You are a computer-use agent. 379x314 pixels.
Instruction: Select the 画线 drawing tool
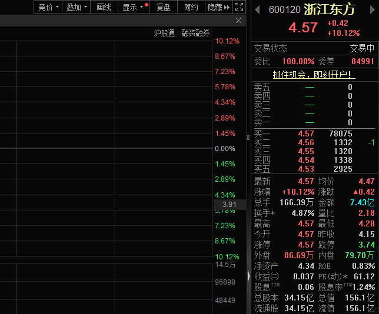[104, 7]
